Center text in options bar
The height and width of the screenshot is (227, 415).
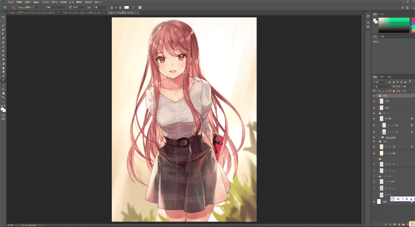pos(116,7)
